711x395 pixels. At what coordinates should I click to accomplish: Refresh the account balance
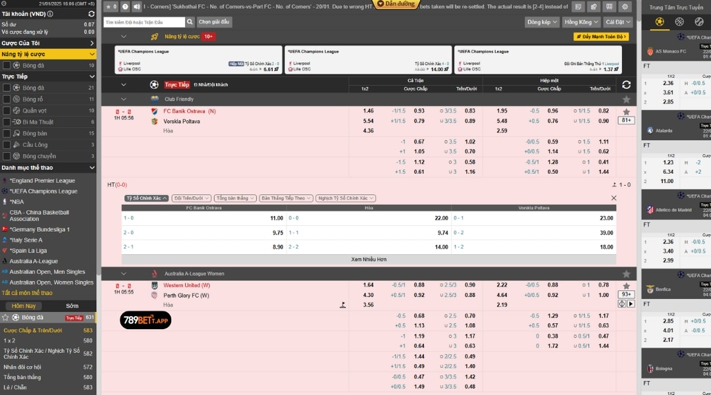[x=91, y=14]
